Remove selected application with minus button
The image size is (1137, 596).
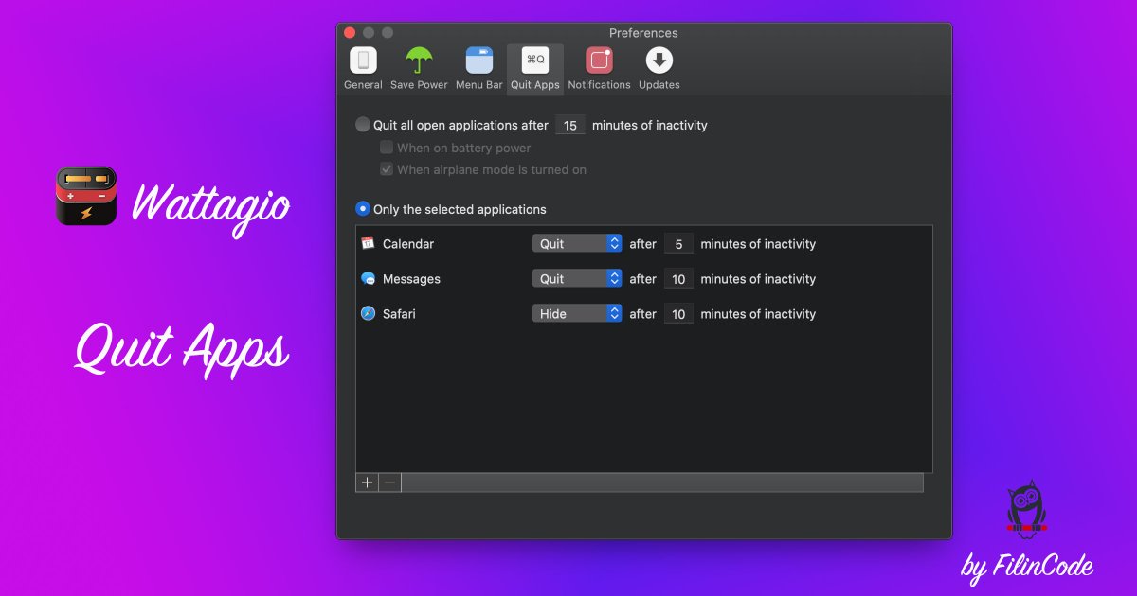[x=389, y=482]
